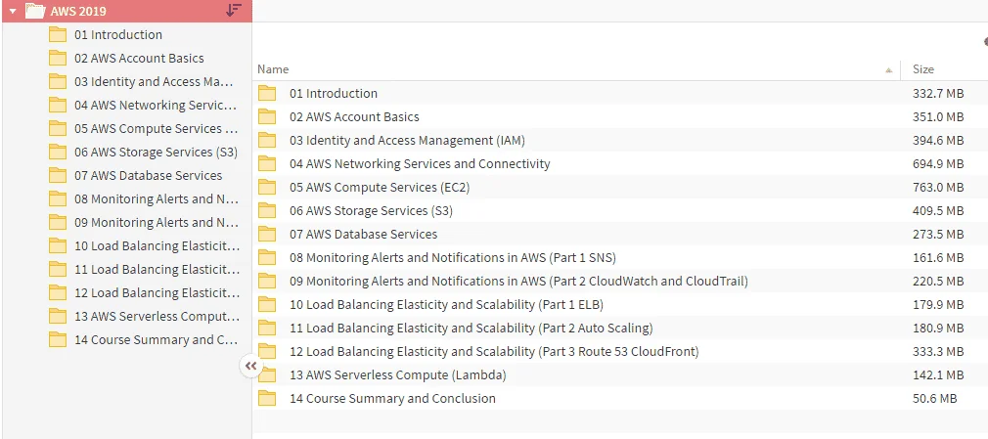The height and width of the screenshot is (439, 988).
Task: Click the 394.6 MB size value
Action: click(938, 140)
